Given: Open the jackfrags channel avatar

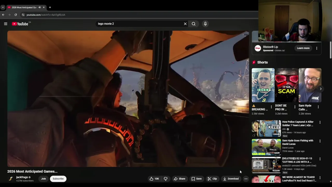Looking at the screenshot, I should coord(11,179).
